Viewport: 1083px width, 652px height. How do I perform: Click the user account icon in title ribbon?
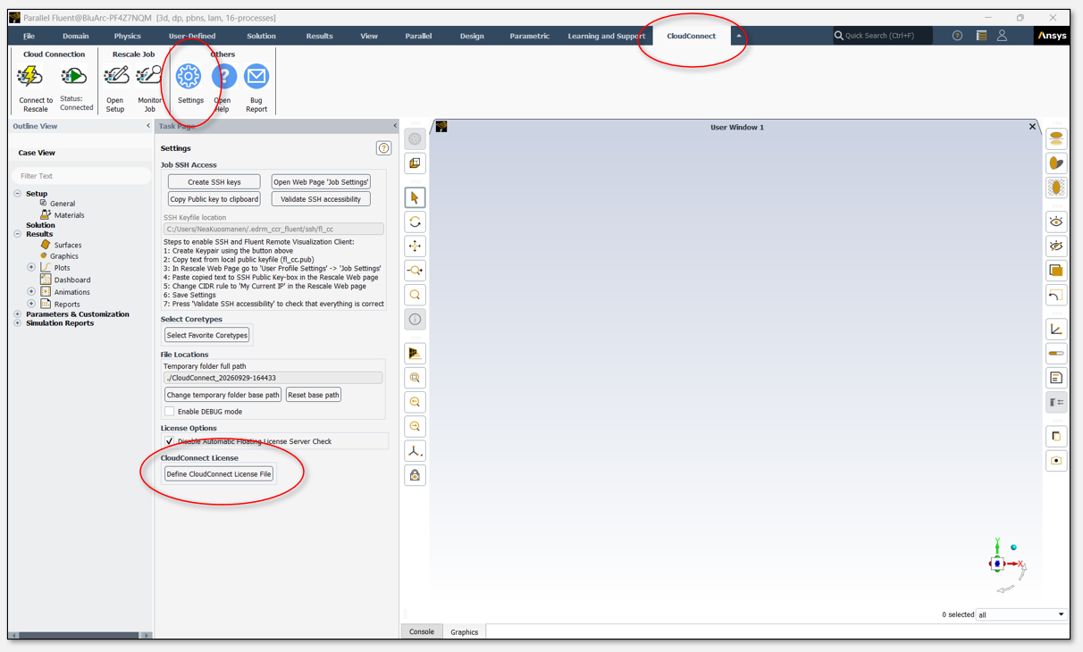pos(1002,36)
